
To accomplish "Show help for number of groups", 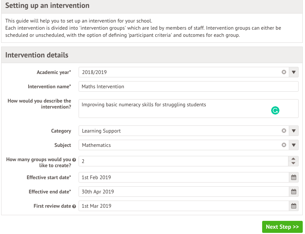I will [x=74, y=160].
